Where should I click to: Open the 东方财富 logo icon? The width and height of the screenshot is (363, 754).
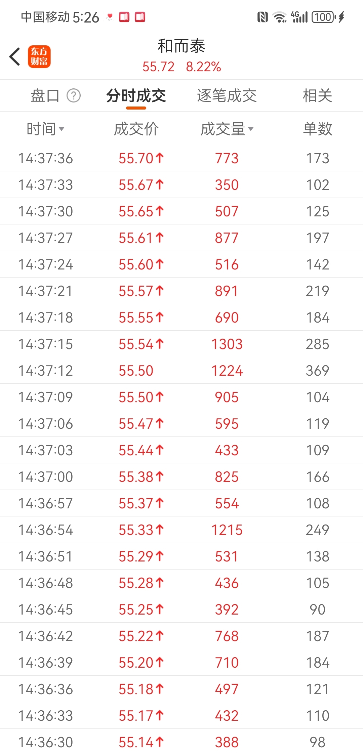[39, 56]
